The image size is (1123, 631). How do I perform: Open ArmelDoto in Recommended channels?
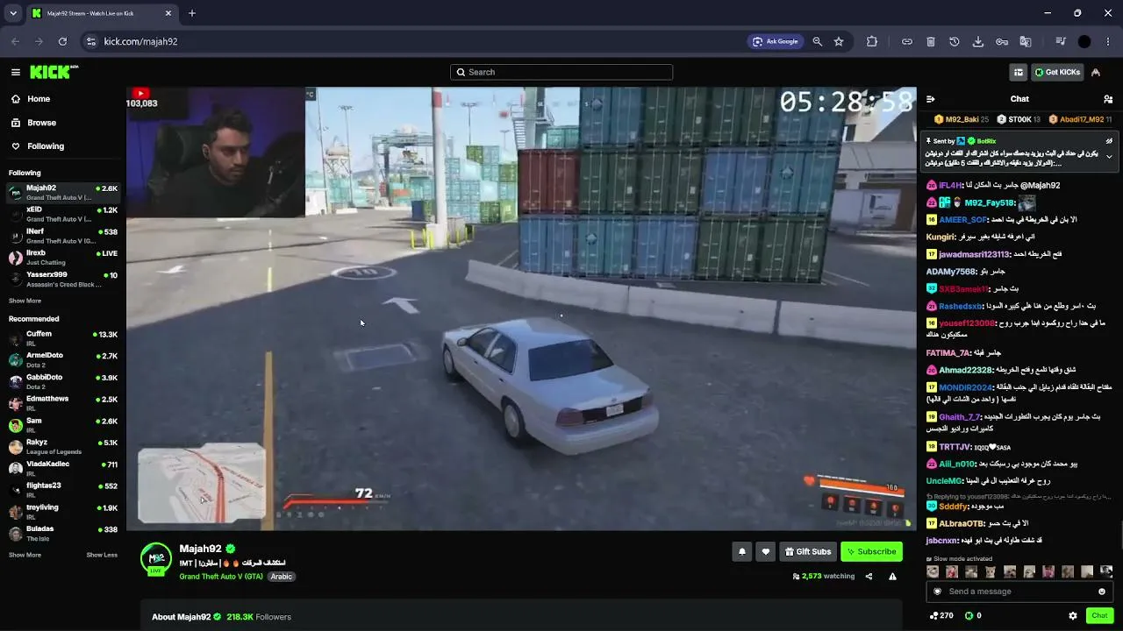click(x=63, y=360)
